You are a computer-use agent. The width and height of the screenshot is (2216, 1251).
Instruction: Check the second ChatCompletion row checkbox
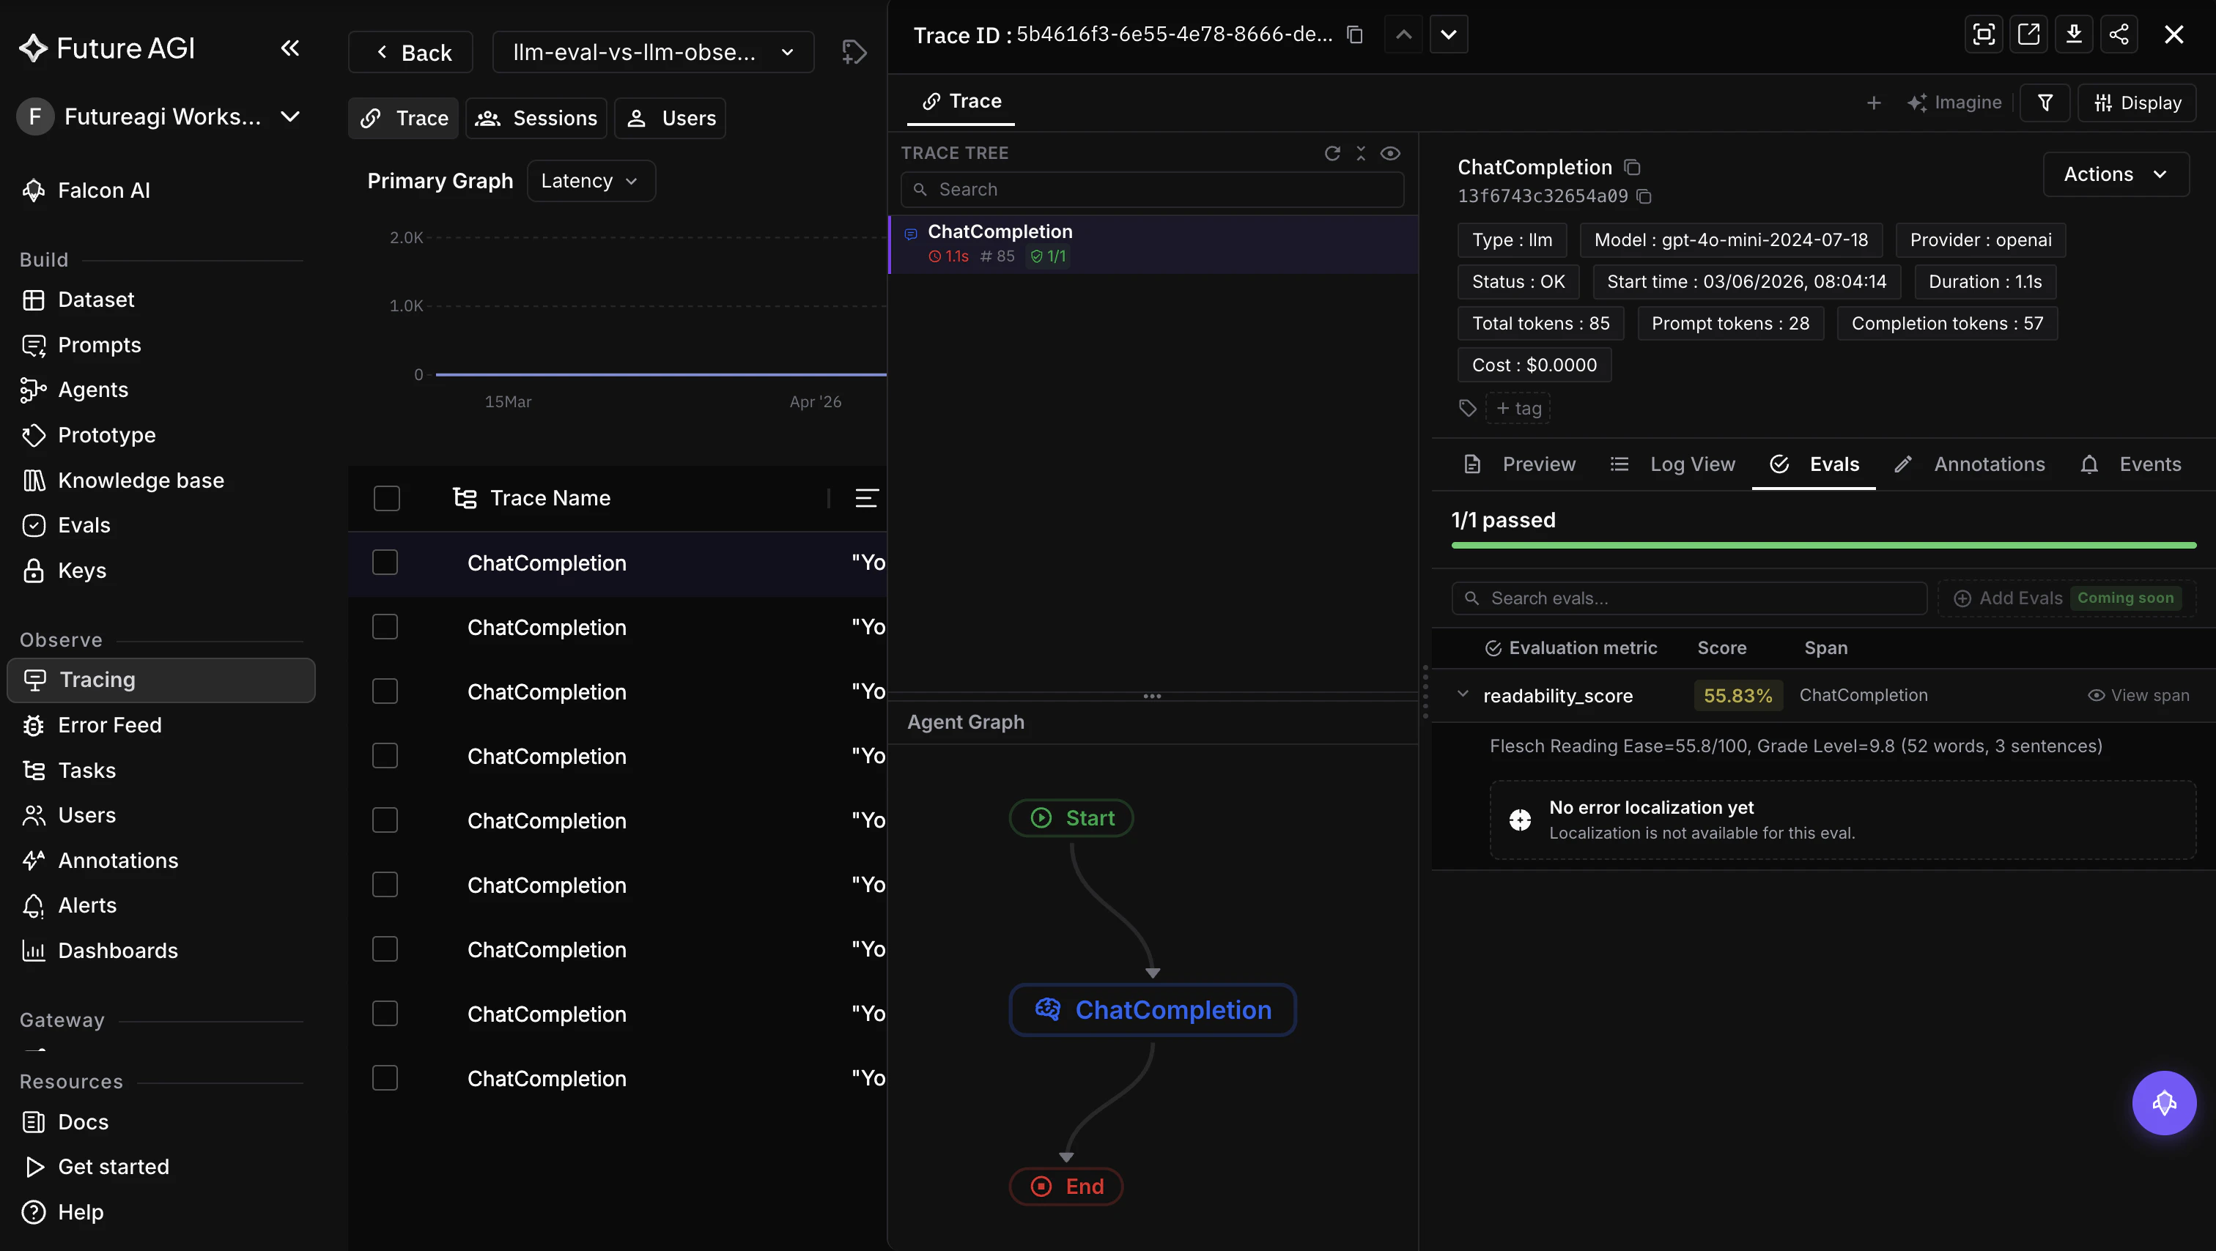[x=385, y=627]
